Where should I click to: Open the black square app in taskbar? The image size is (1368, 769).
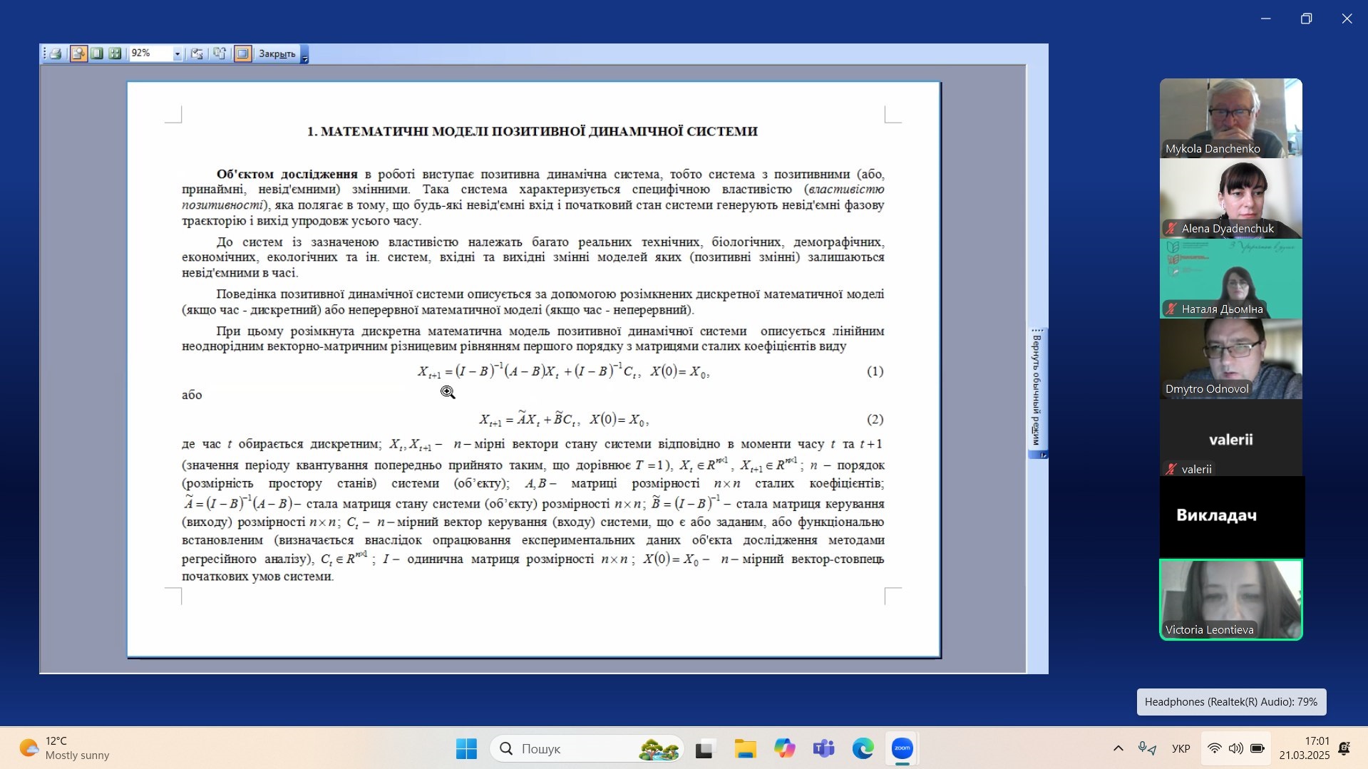coord(704,748)
